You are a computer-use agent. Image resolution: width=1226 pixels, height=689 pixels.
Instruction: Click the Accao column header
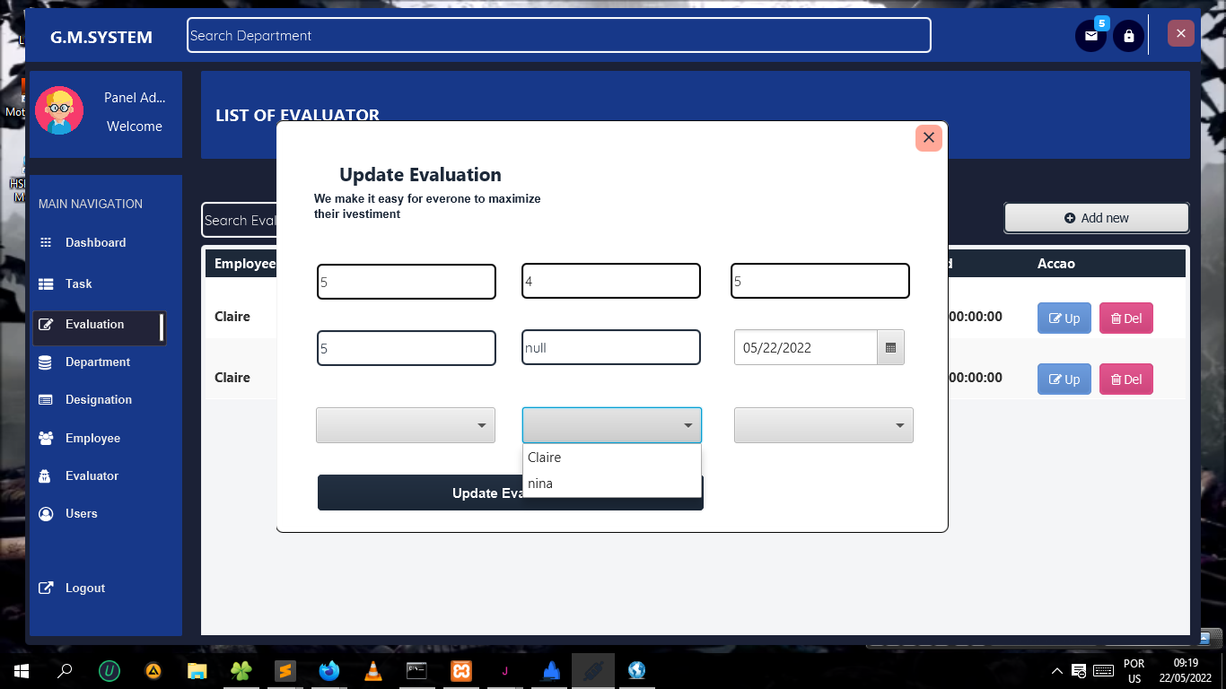[1056, 264]
